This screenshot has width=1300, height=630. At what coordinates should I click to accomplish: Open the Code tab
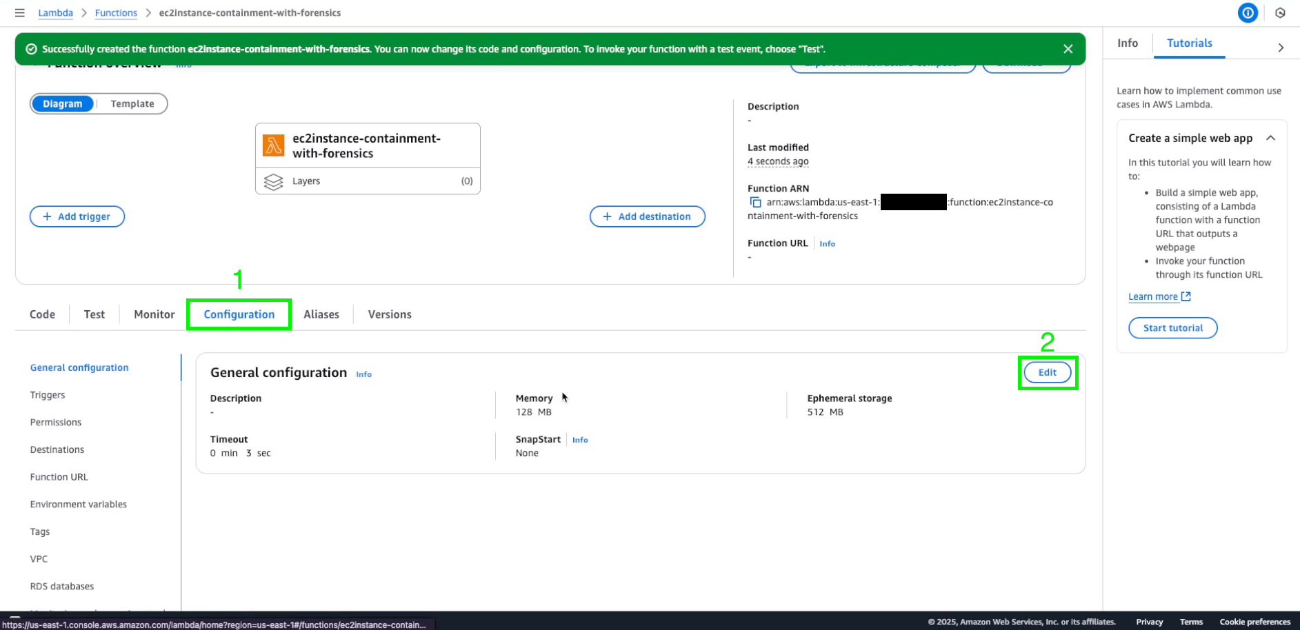coord(42,314)
